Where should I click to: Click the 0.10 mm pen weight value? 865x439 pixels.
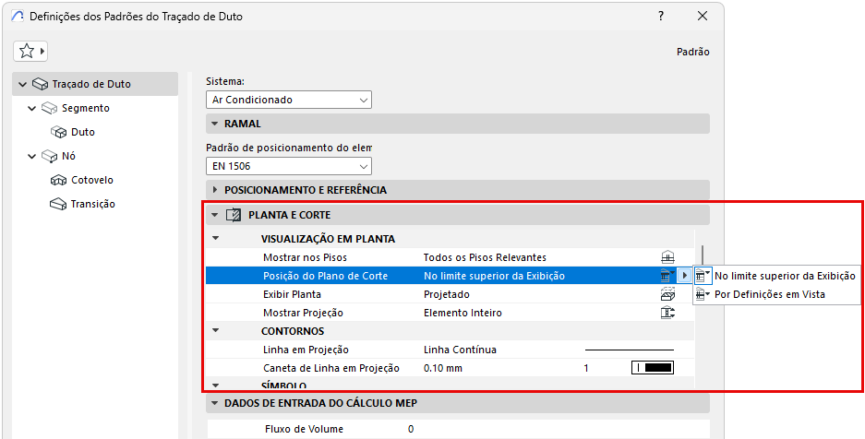443,368
